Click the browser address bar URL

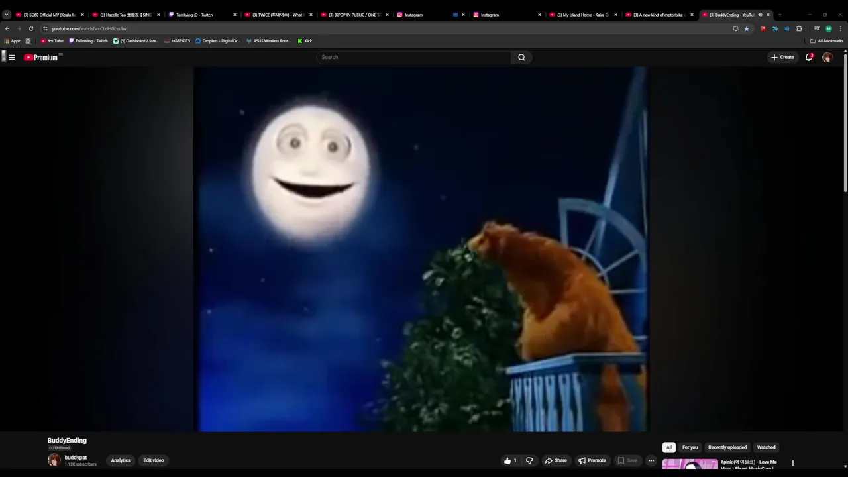coord(89,28)
